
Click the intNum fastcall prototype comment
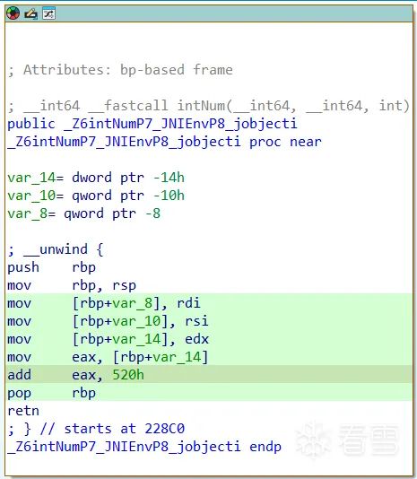tap(208, 106)
